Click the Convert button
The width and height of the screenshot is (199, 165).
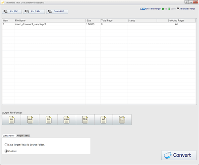pyautogui.click(x=179, y=155)
